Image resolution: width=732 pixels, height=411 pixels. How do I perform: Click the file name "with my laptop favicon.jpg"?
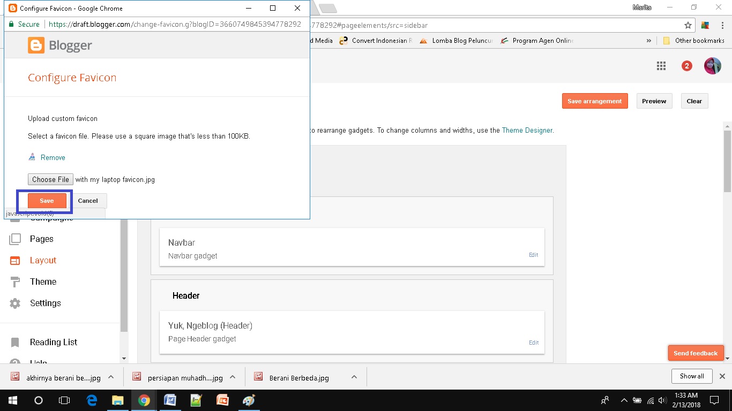(x=115, y=180)
